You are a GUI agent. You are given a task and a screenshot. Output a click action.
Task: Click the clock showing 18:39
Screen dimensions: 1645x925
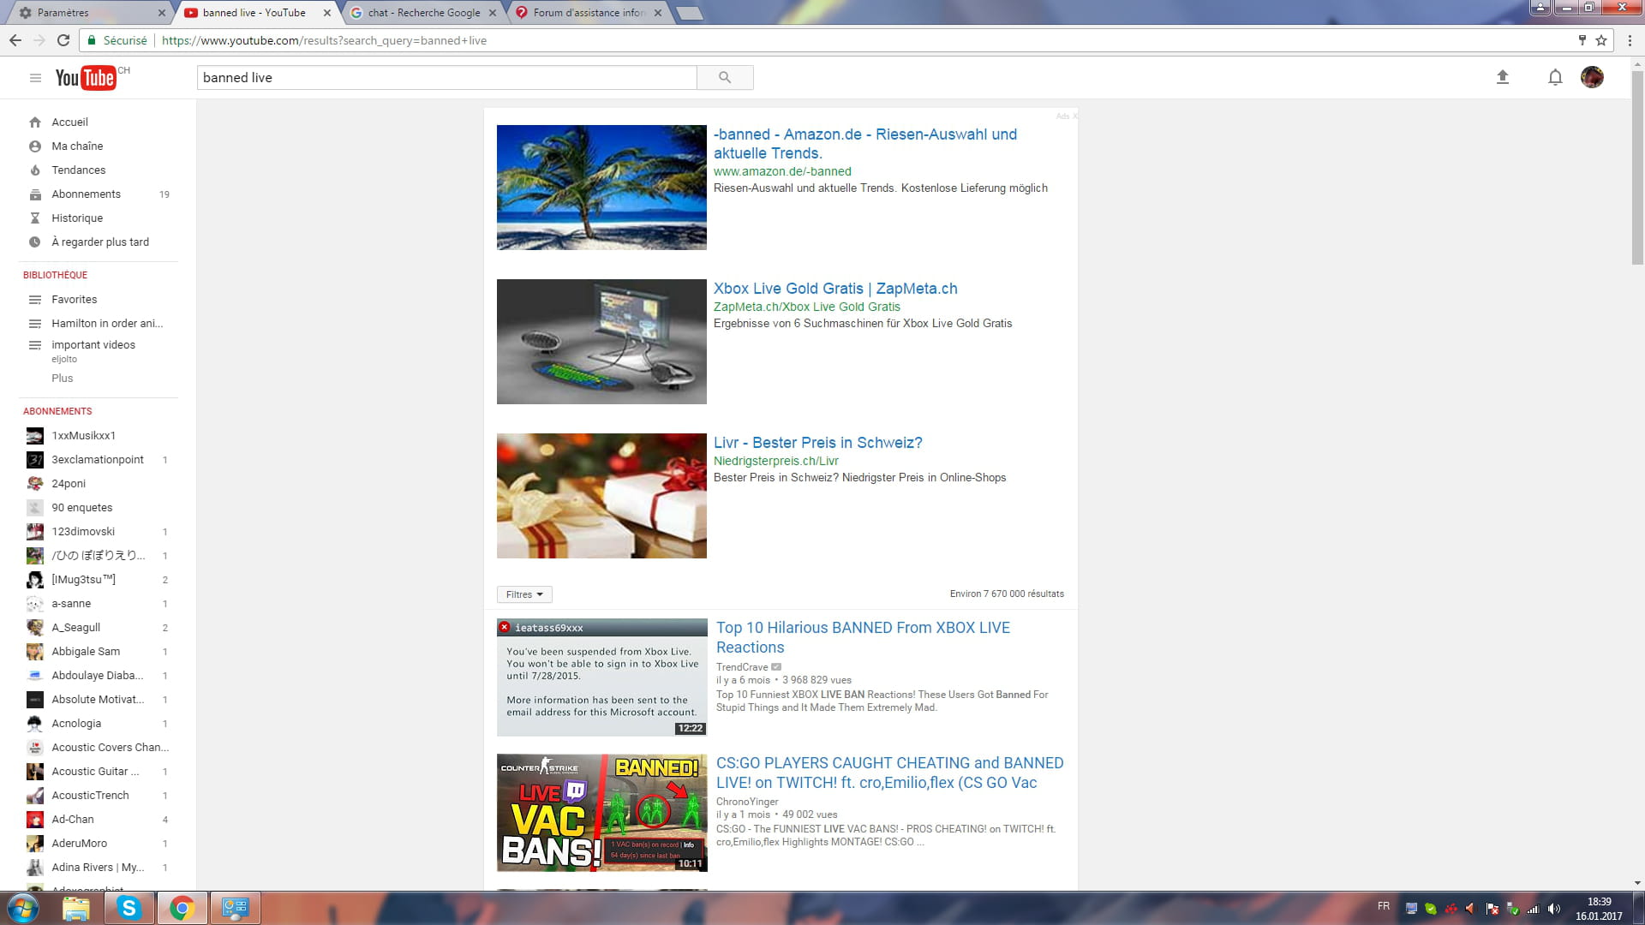pyautogui.click(x=1599, y=902)
